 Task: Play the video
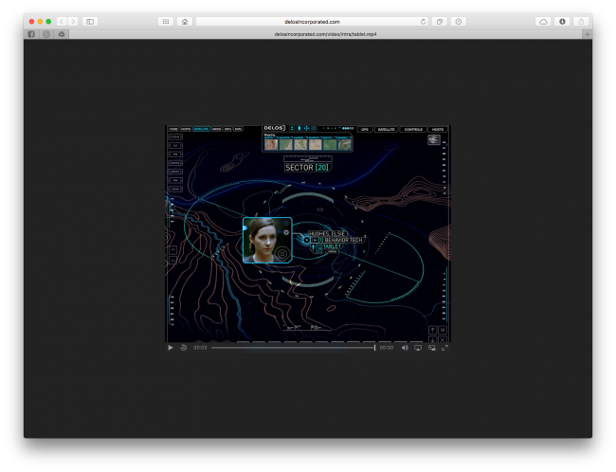171,348
